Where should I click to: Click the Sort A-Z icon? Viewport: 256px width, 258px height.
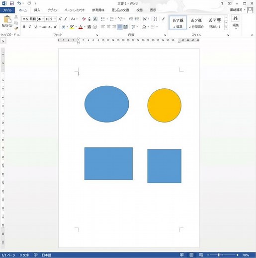click(x=155, y=19)
